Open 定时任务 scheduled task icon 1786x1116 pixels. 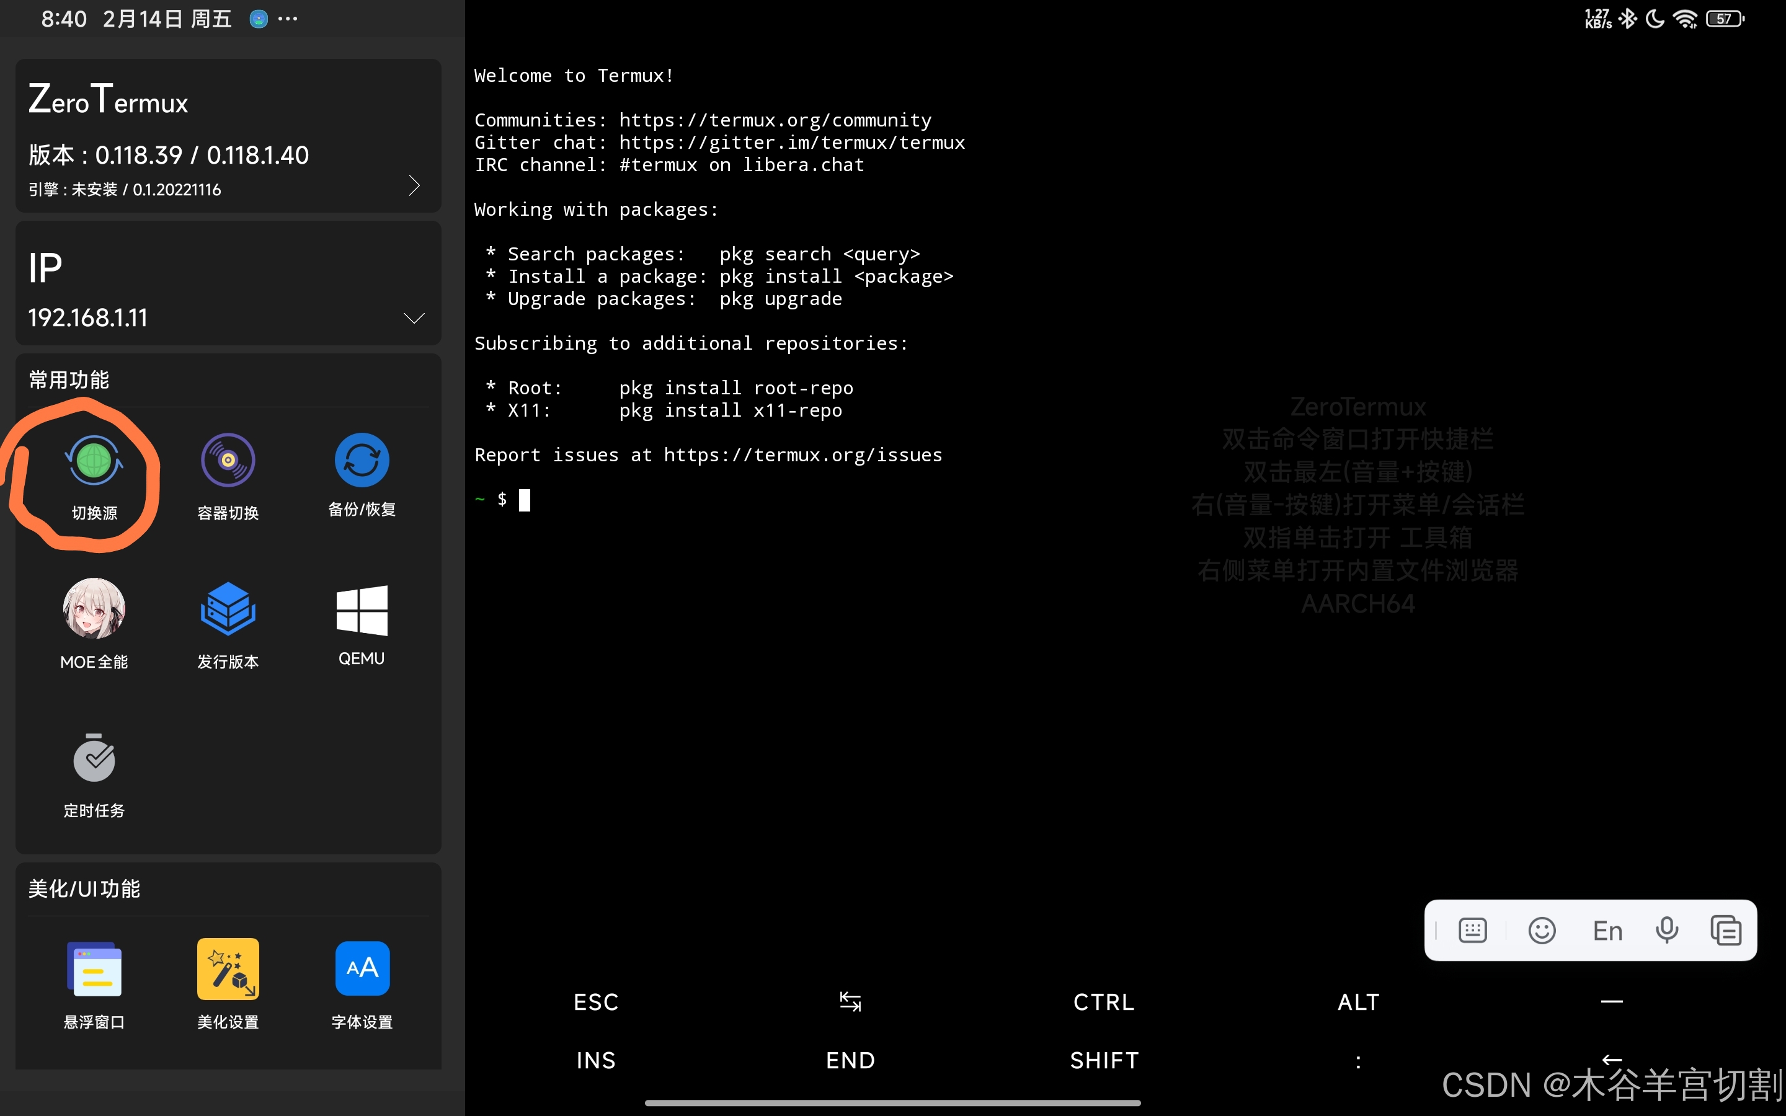(x=94, y=759)
